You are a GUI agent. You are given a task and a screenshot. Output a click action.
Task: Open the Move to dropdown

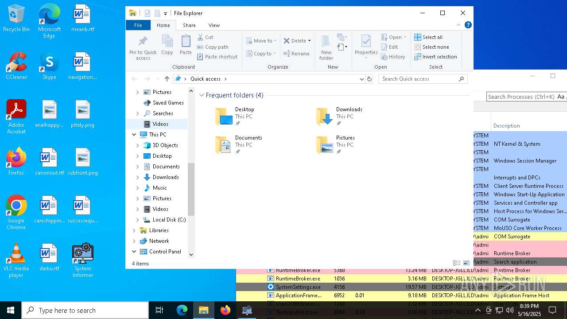(261, 41)
